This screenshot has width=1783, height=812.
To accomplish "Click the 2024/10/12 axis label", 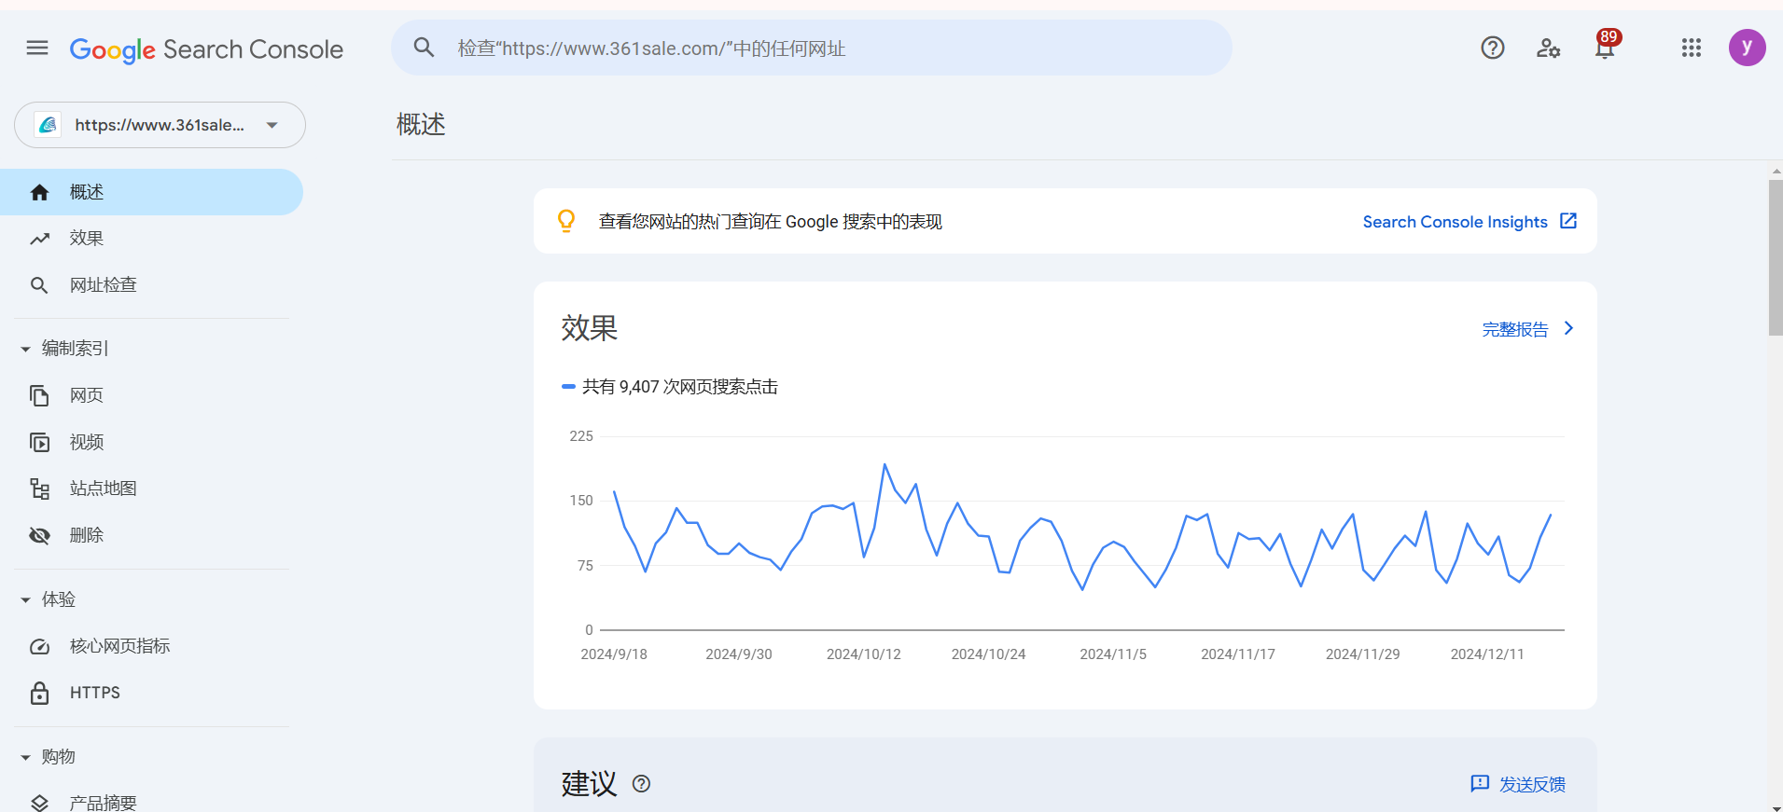I will click(863, 654).
